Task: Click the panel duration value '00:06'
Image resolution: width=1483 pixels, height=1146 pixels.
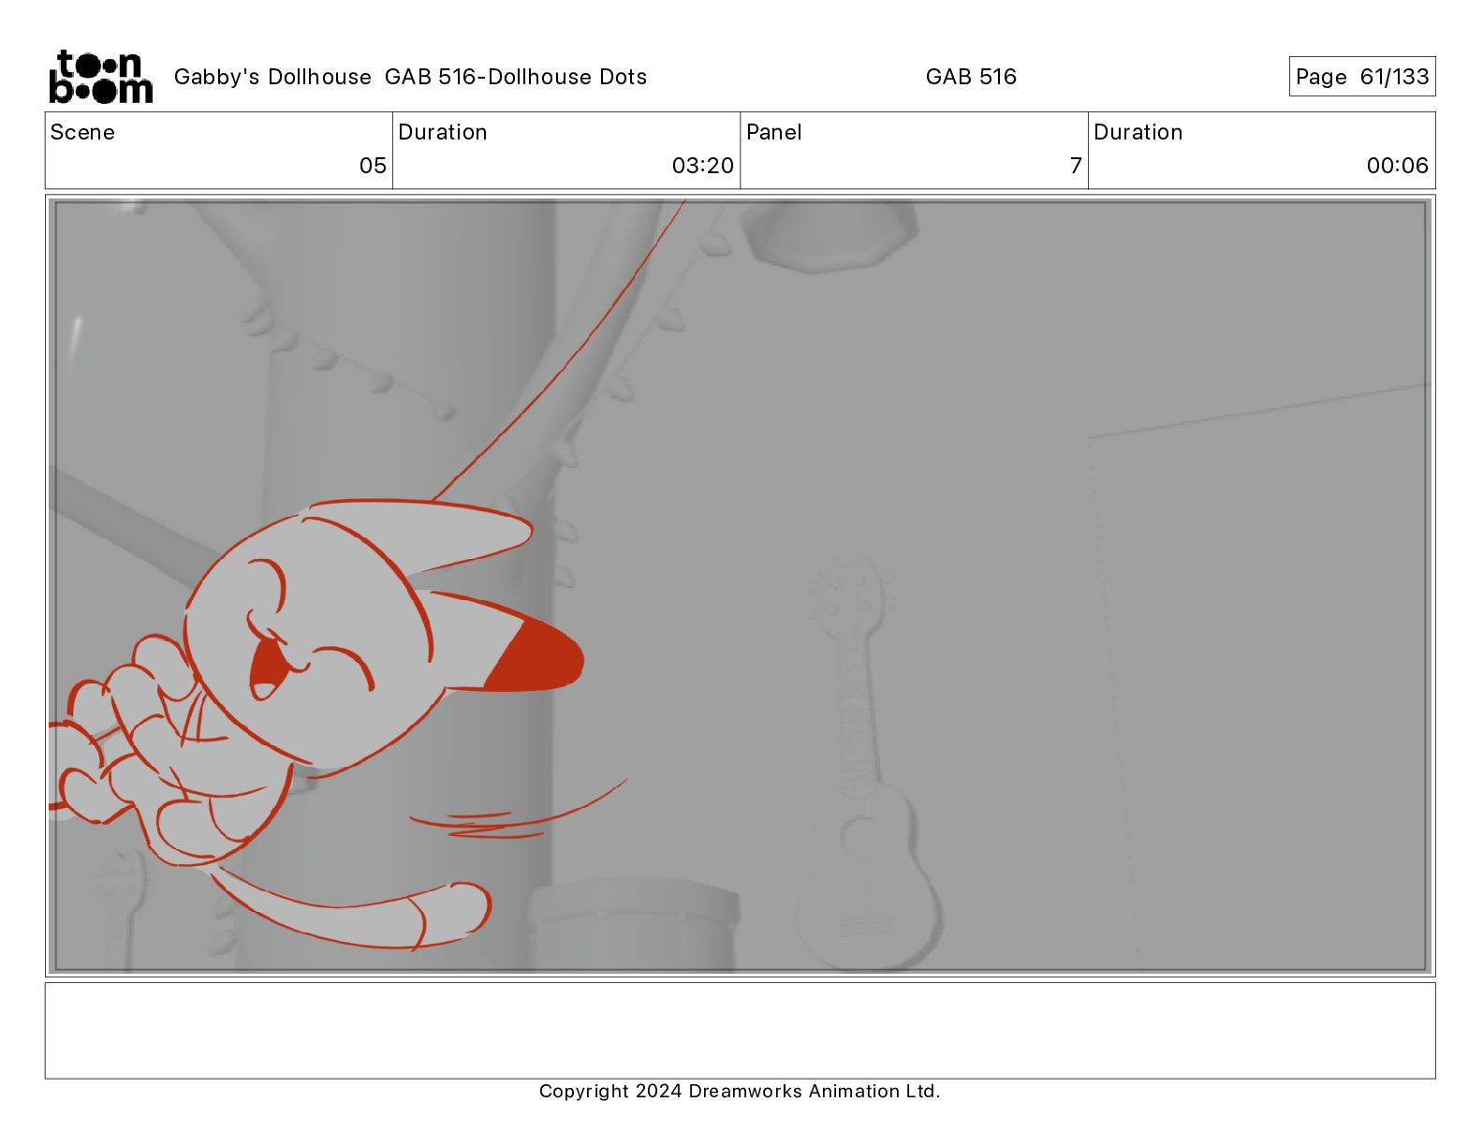Action: 1398,166
